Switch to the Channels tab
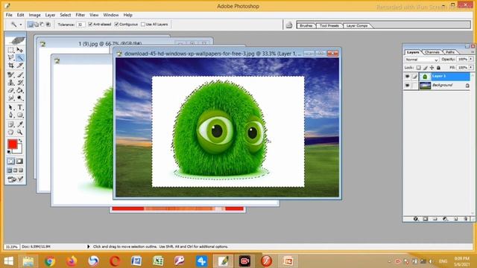 (432, 52)
